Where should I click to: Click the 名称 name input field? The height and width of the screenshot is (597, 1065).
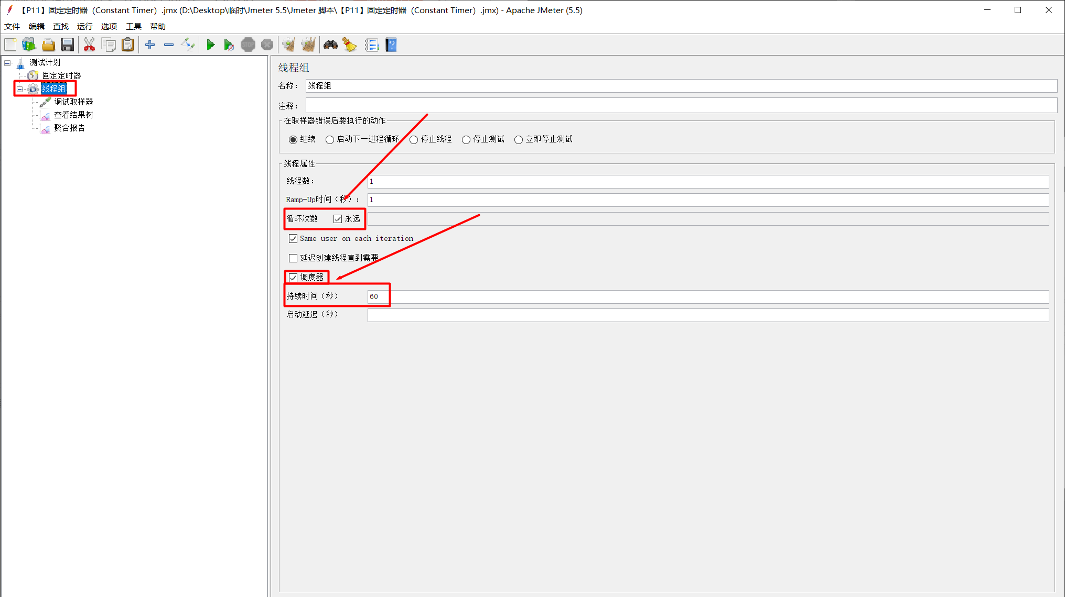click(x=681, y=86)
